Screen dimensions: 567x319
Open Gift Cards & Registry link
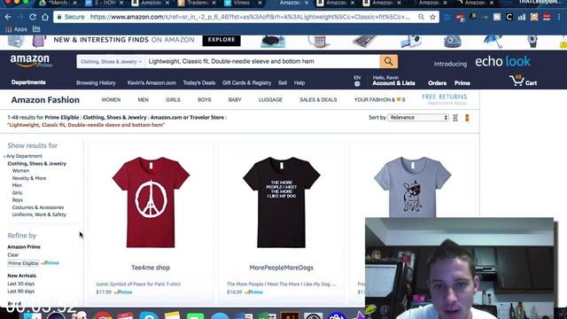pos(246,82)
